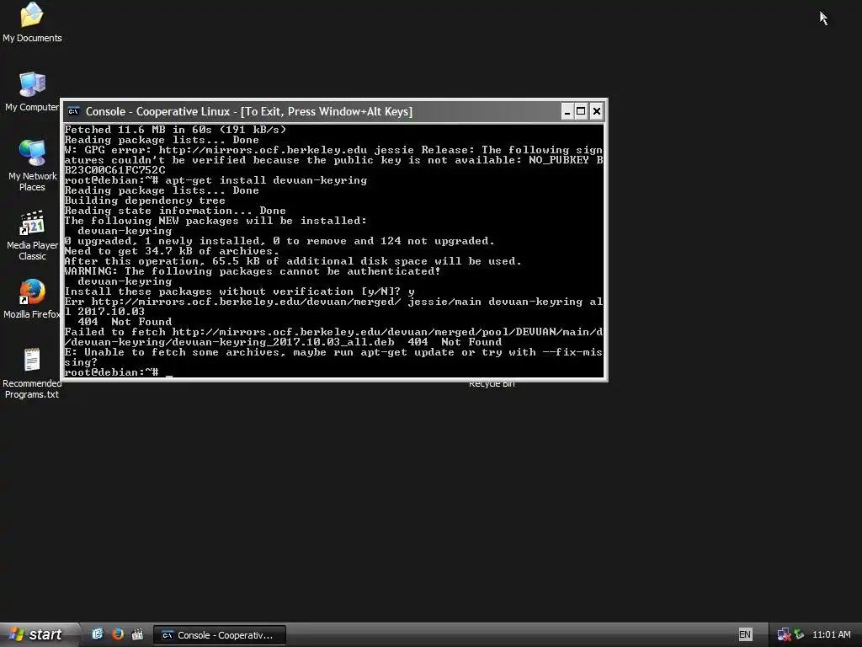Select the My Computer desktop icon
Viewport: 862px width, 647px height.
click(x=32, y=91)
